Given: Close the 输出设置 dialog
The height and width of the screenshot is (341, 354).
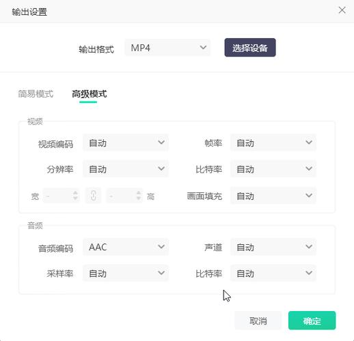Looking at the screenshot, I should pos(342,10).
